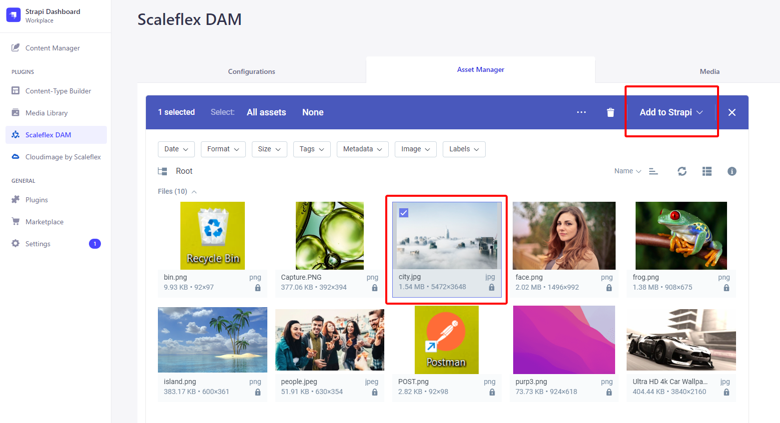The width and height of the screenshot is (780, 423).
Task: Switch to list view icon
Action: click(707, 171)
